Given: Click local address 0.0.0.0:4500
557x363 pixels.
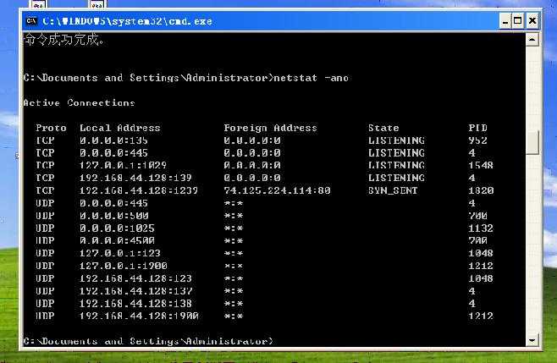Looking at the screenshot, I should 117,241.
